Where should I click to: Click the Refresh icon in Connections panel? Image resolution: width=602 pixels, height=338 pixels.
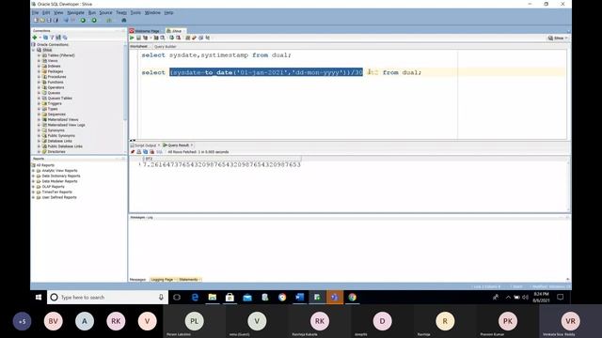(45, 38)
